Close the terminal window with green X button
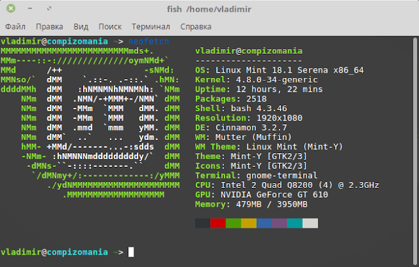 [11, 9]
